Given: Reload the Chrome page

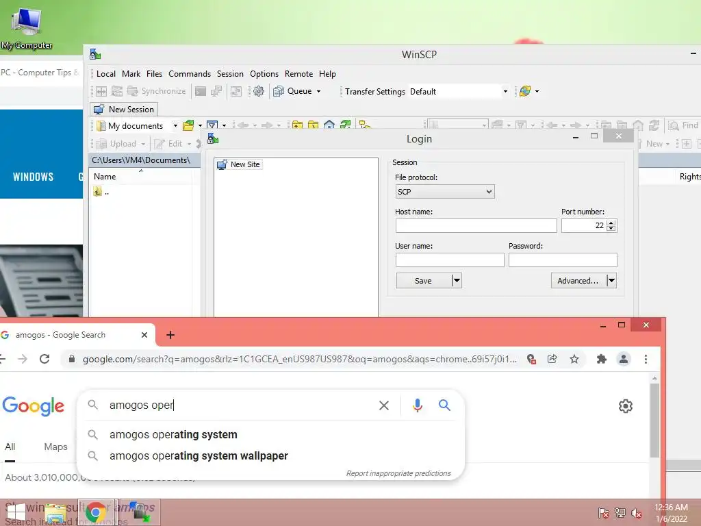Looking at the screenshot, I should click(44, 359).
